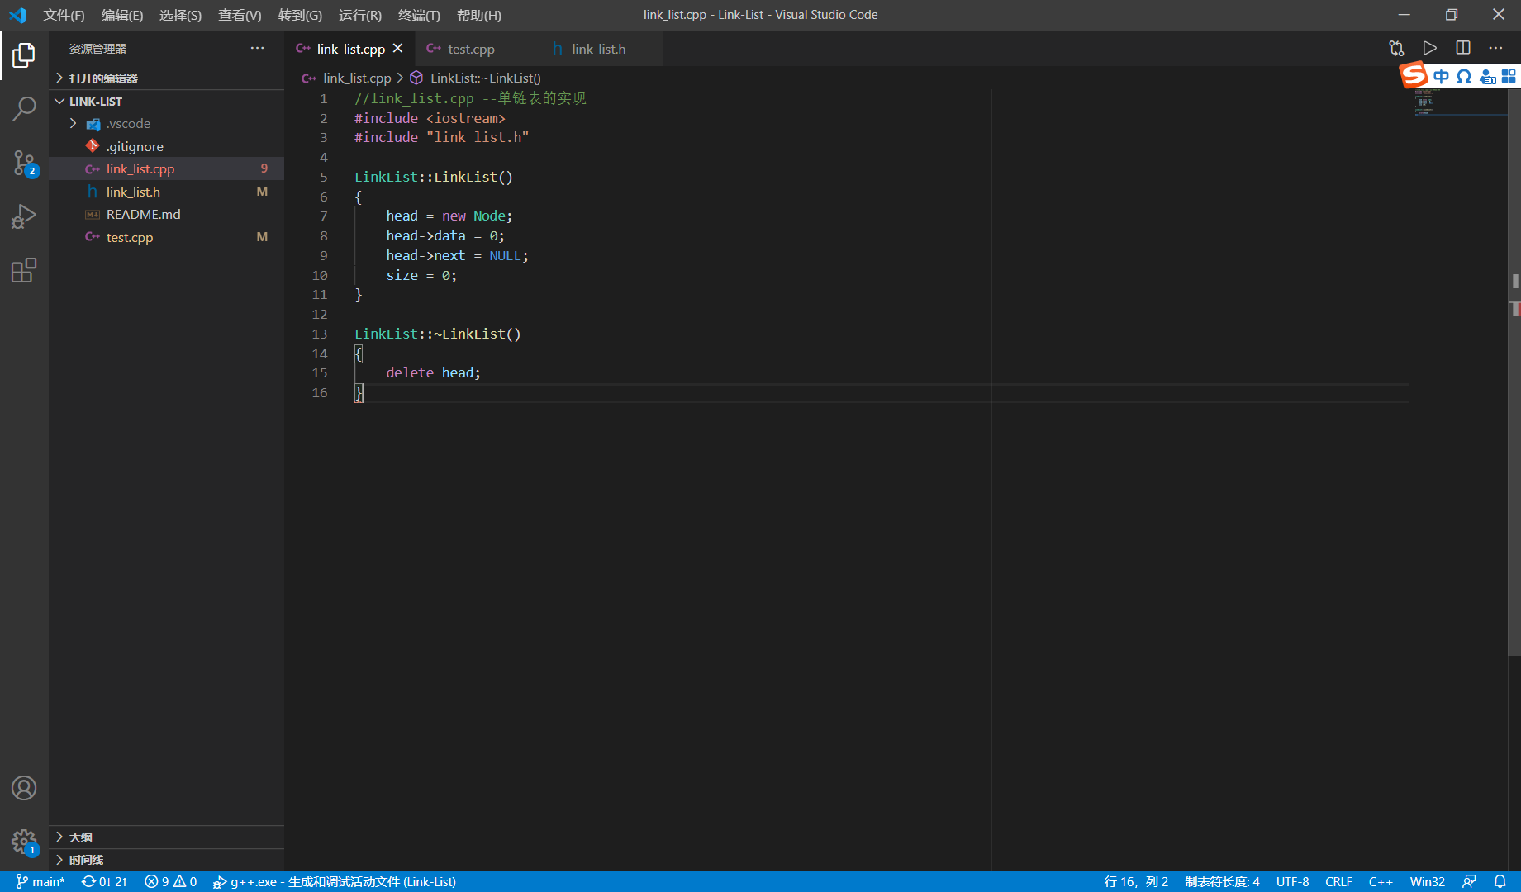
Task: Expand the .vscode folder
Action: tap(166, 124)
